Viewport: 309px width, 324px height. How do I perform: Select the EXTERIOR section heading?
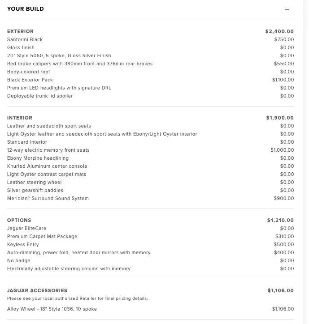click(x=20, y=31)
